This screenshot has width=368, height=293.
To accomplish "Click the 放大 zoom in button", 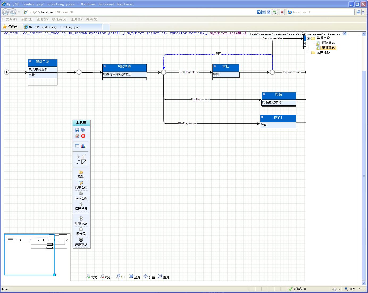I will pos(91,277).
